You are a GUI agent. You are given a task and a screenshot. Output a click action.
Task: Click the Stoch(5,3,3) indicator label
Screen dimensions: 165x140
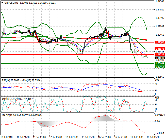[8, 98]
